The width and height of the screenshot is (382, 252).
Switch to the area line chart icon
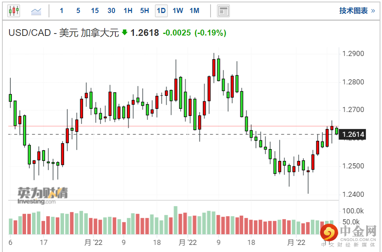[36, 11]
